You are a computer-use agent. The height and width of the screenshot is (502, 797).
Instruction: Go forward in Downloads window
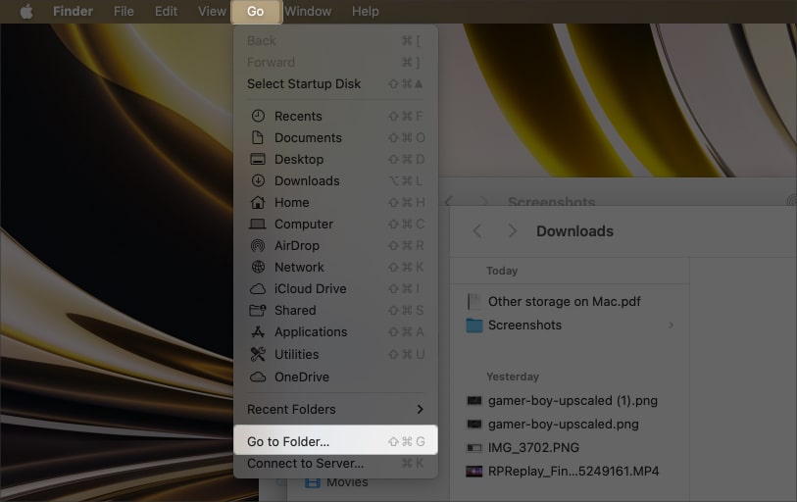513,231
